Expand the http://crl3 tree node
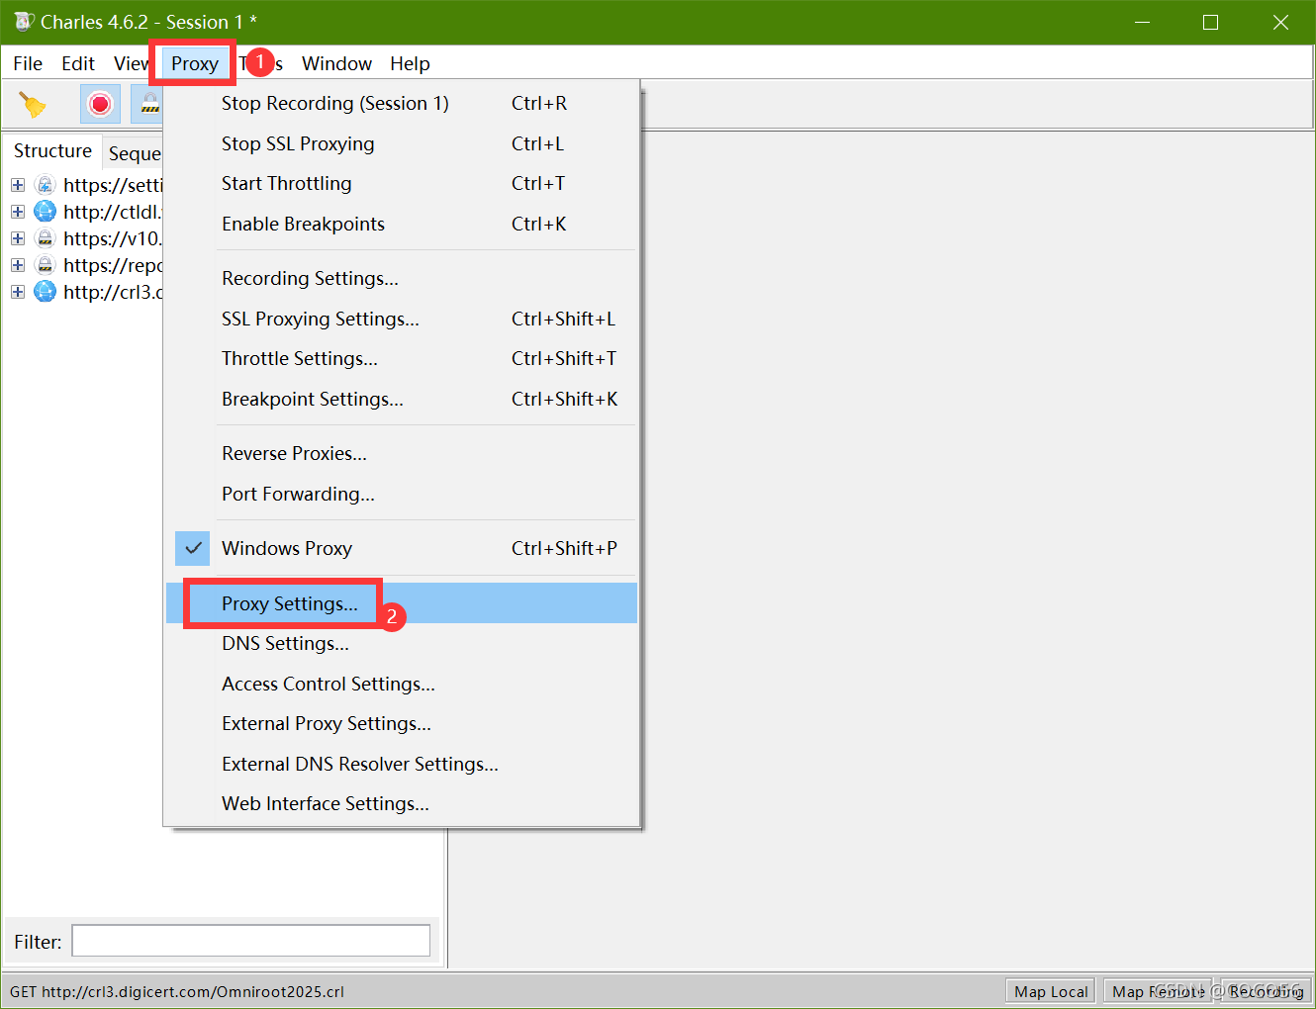This screenshot has width=1316, height=1009. tap(17, 292)
